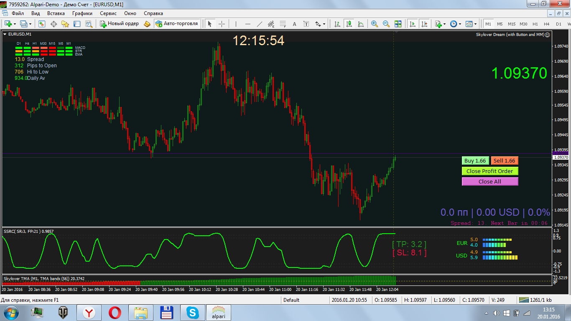Image resolution: width=571 pixels, height=321 pixels.
Task: Switch to bar chart mode
Action: (x=337, y=24)
